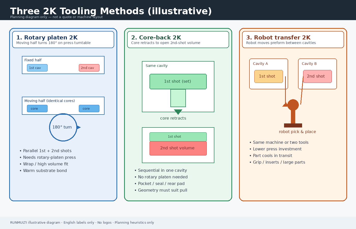This screenshot has width=356, height=229.
Task: Select the red 2nd shot volume block
Action: [178, 148]
